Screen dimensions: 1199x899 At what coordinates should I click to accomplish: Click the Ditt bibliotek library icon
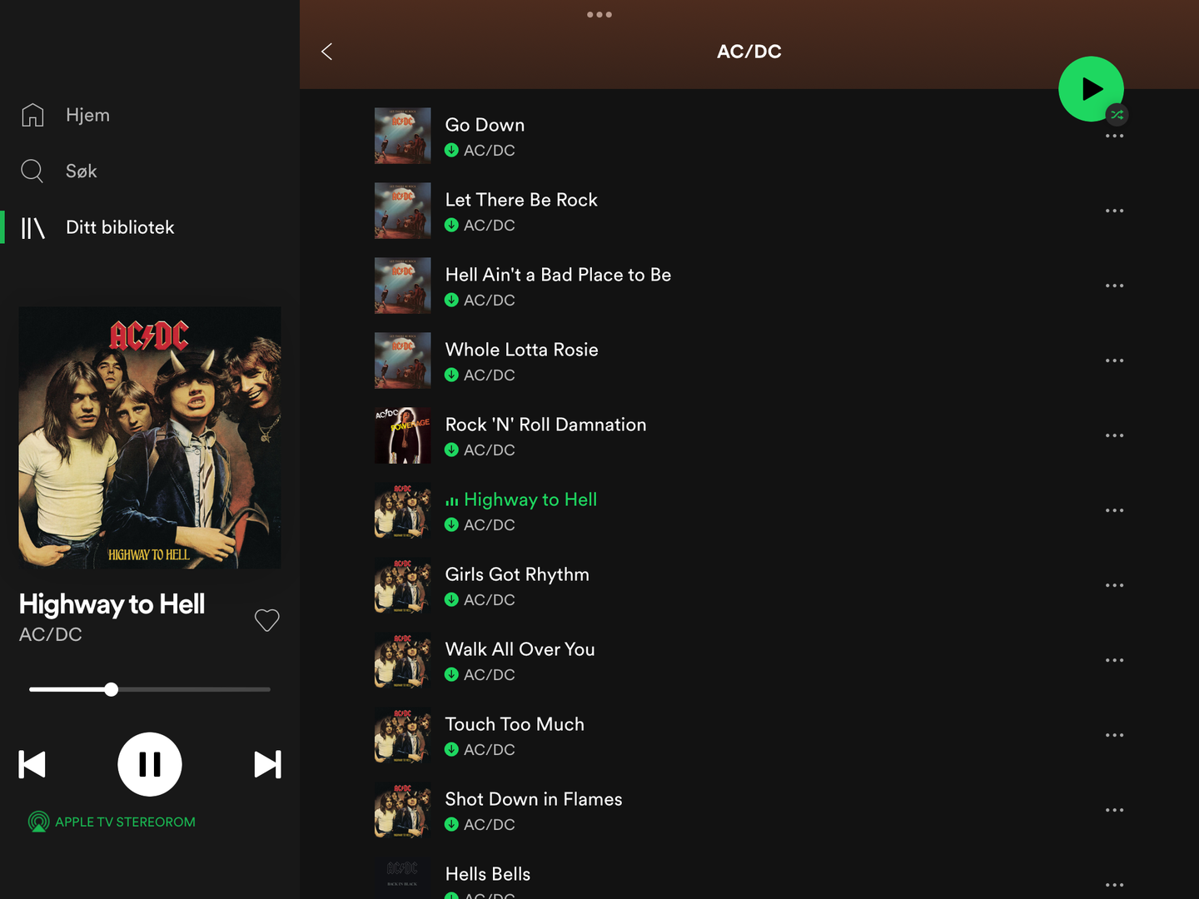tap(32, 227)
